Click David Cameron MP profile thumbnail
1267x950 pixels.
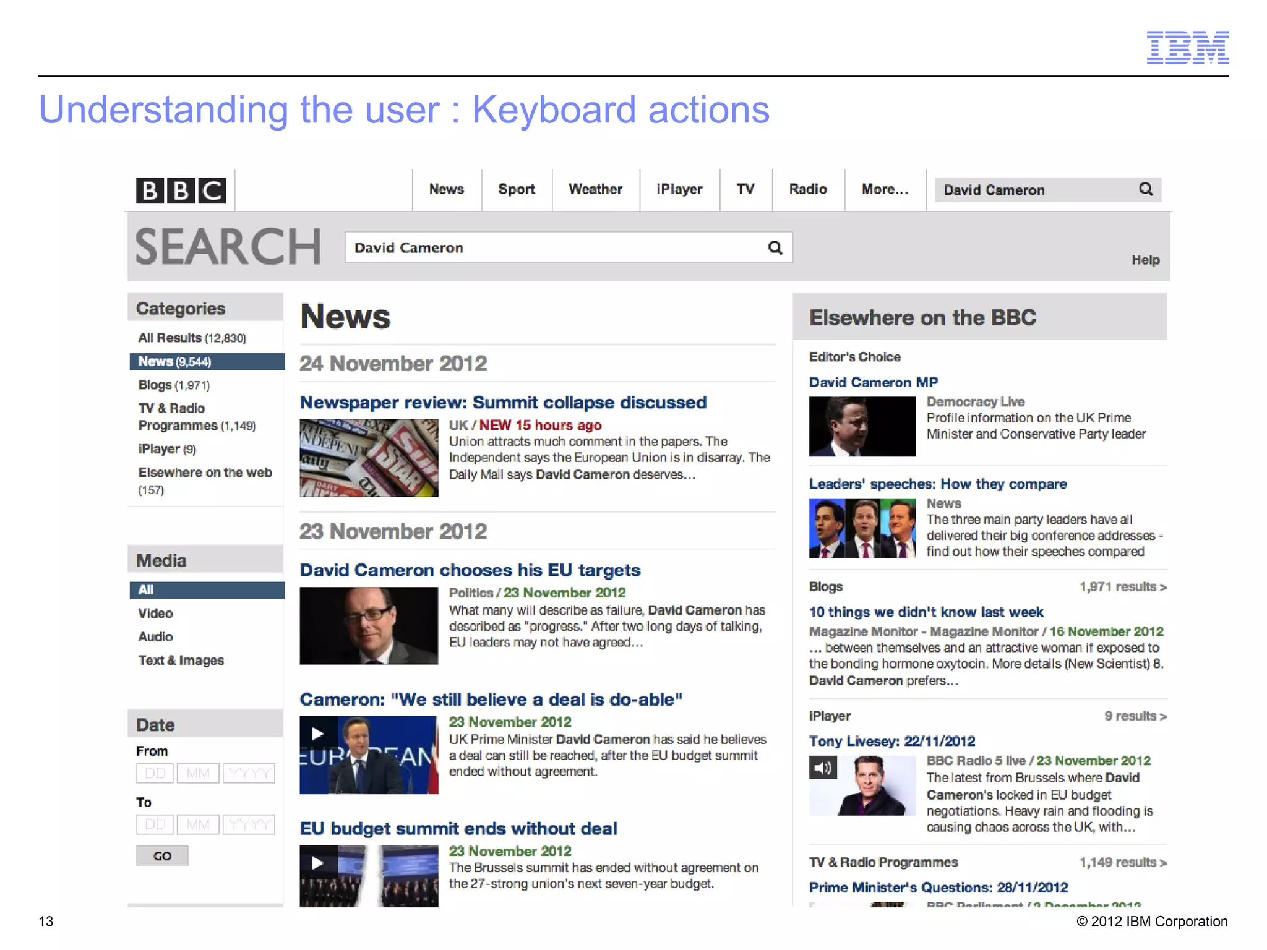click(862, 427)
